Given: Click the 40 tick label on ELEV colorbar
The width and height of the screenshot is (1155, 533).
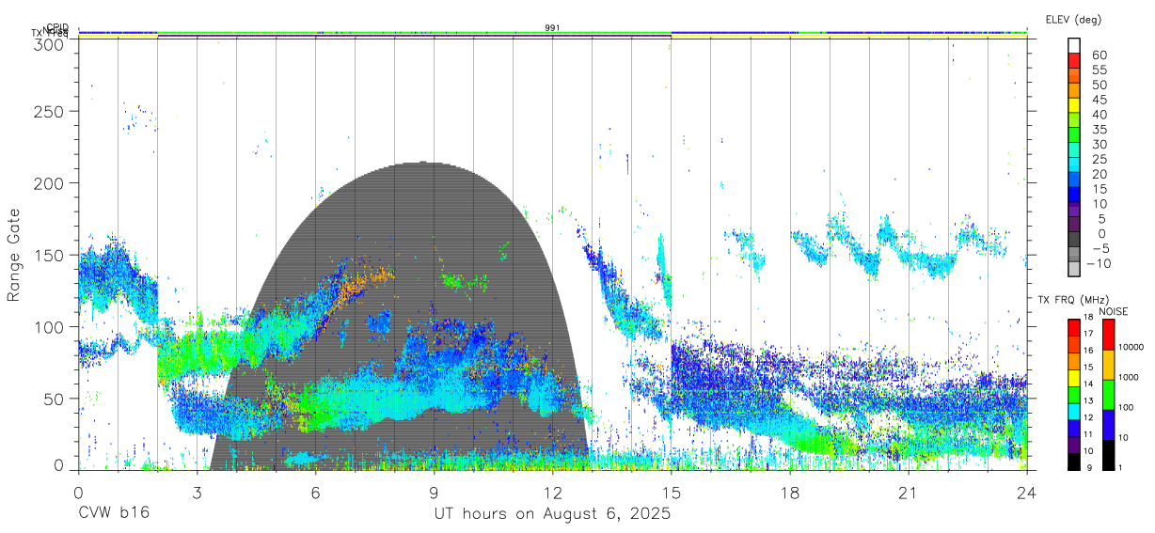Looking at the screenshot, I should coord(1099,115).
